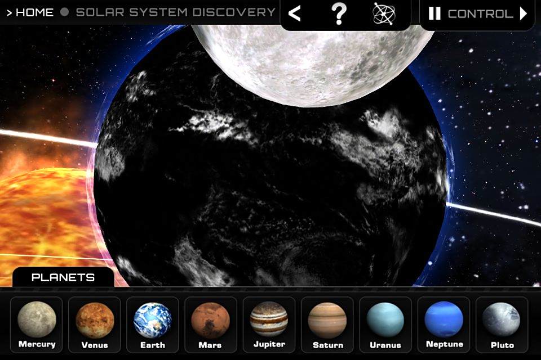Open the orbit view icon
This screenshot has width=541, height=360.
click(384, 13)
